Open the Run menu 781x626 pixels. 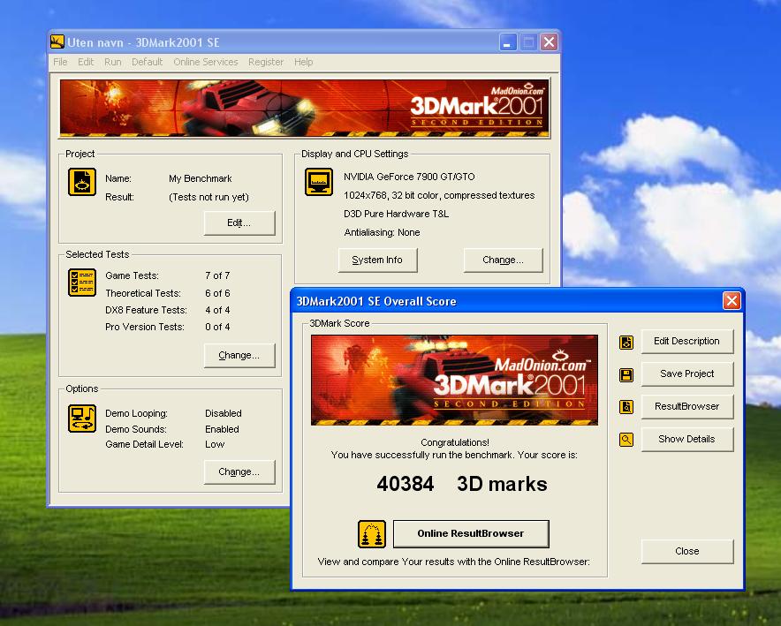[112, 62]
